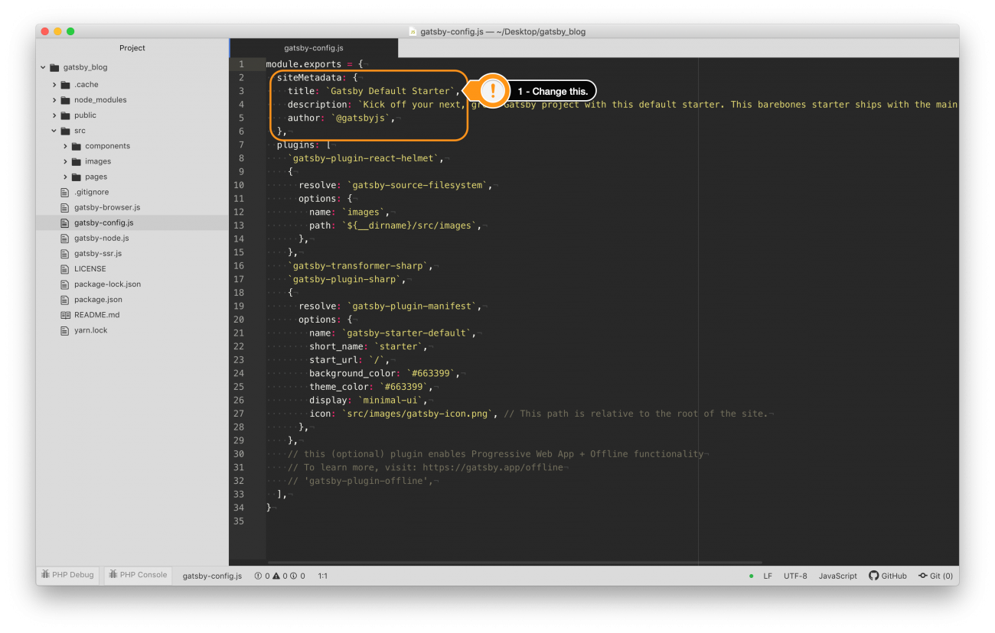This screenshot has height=633, width=995.
Task: Click the yarn.lock file icon
Action: click(65, 330)
